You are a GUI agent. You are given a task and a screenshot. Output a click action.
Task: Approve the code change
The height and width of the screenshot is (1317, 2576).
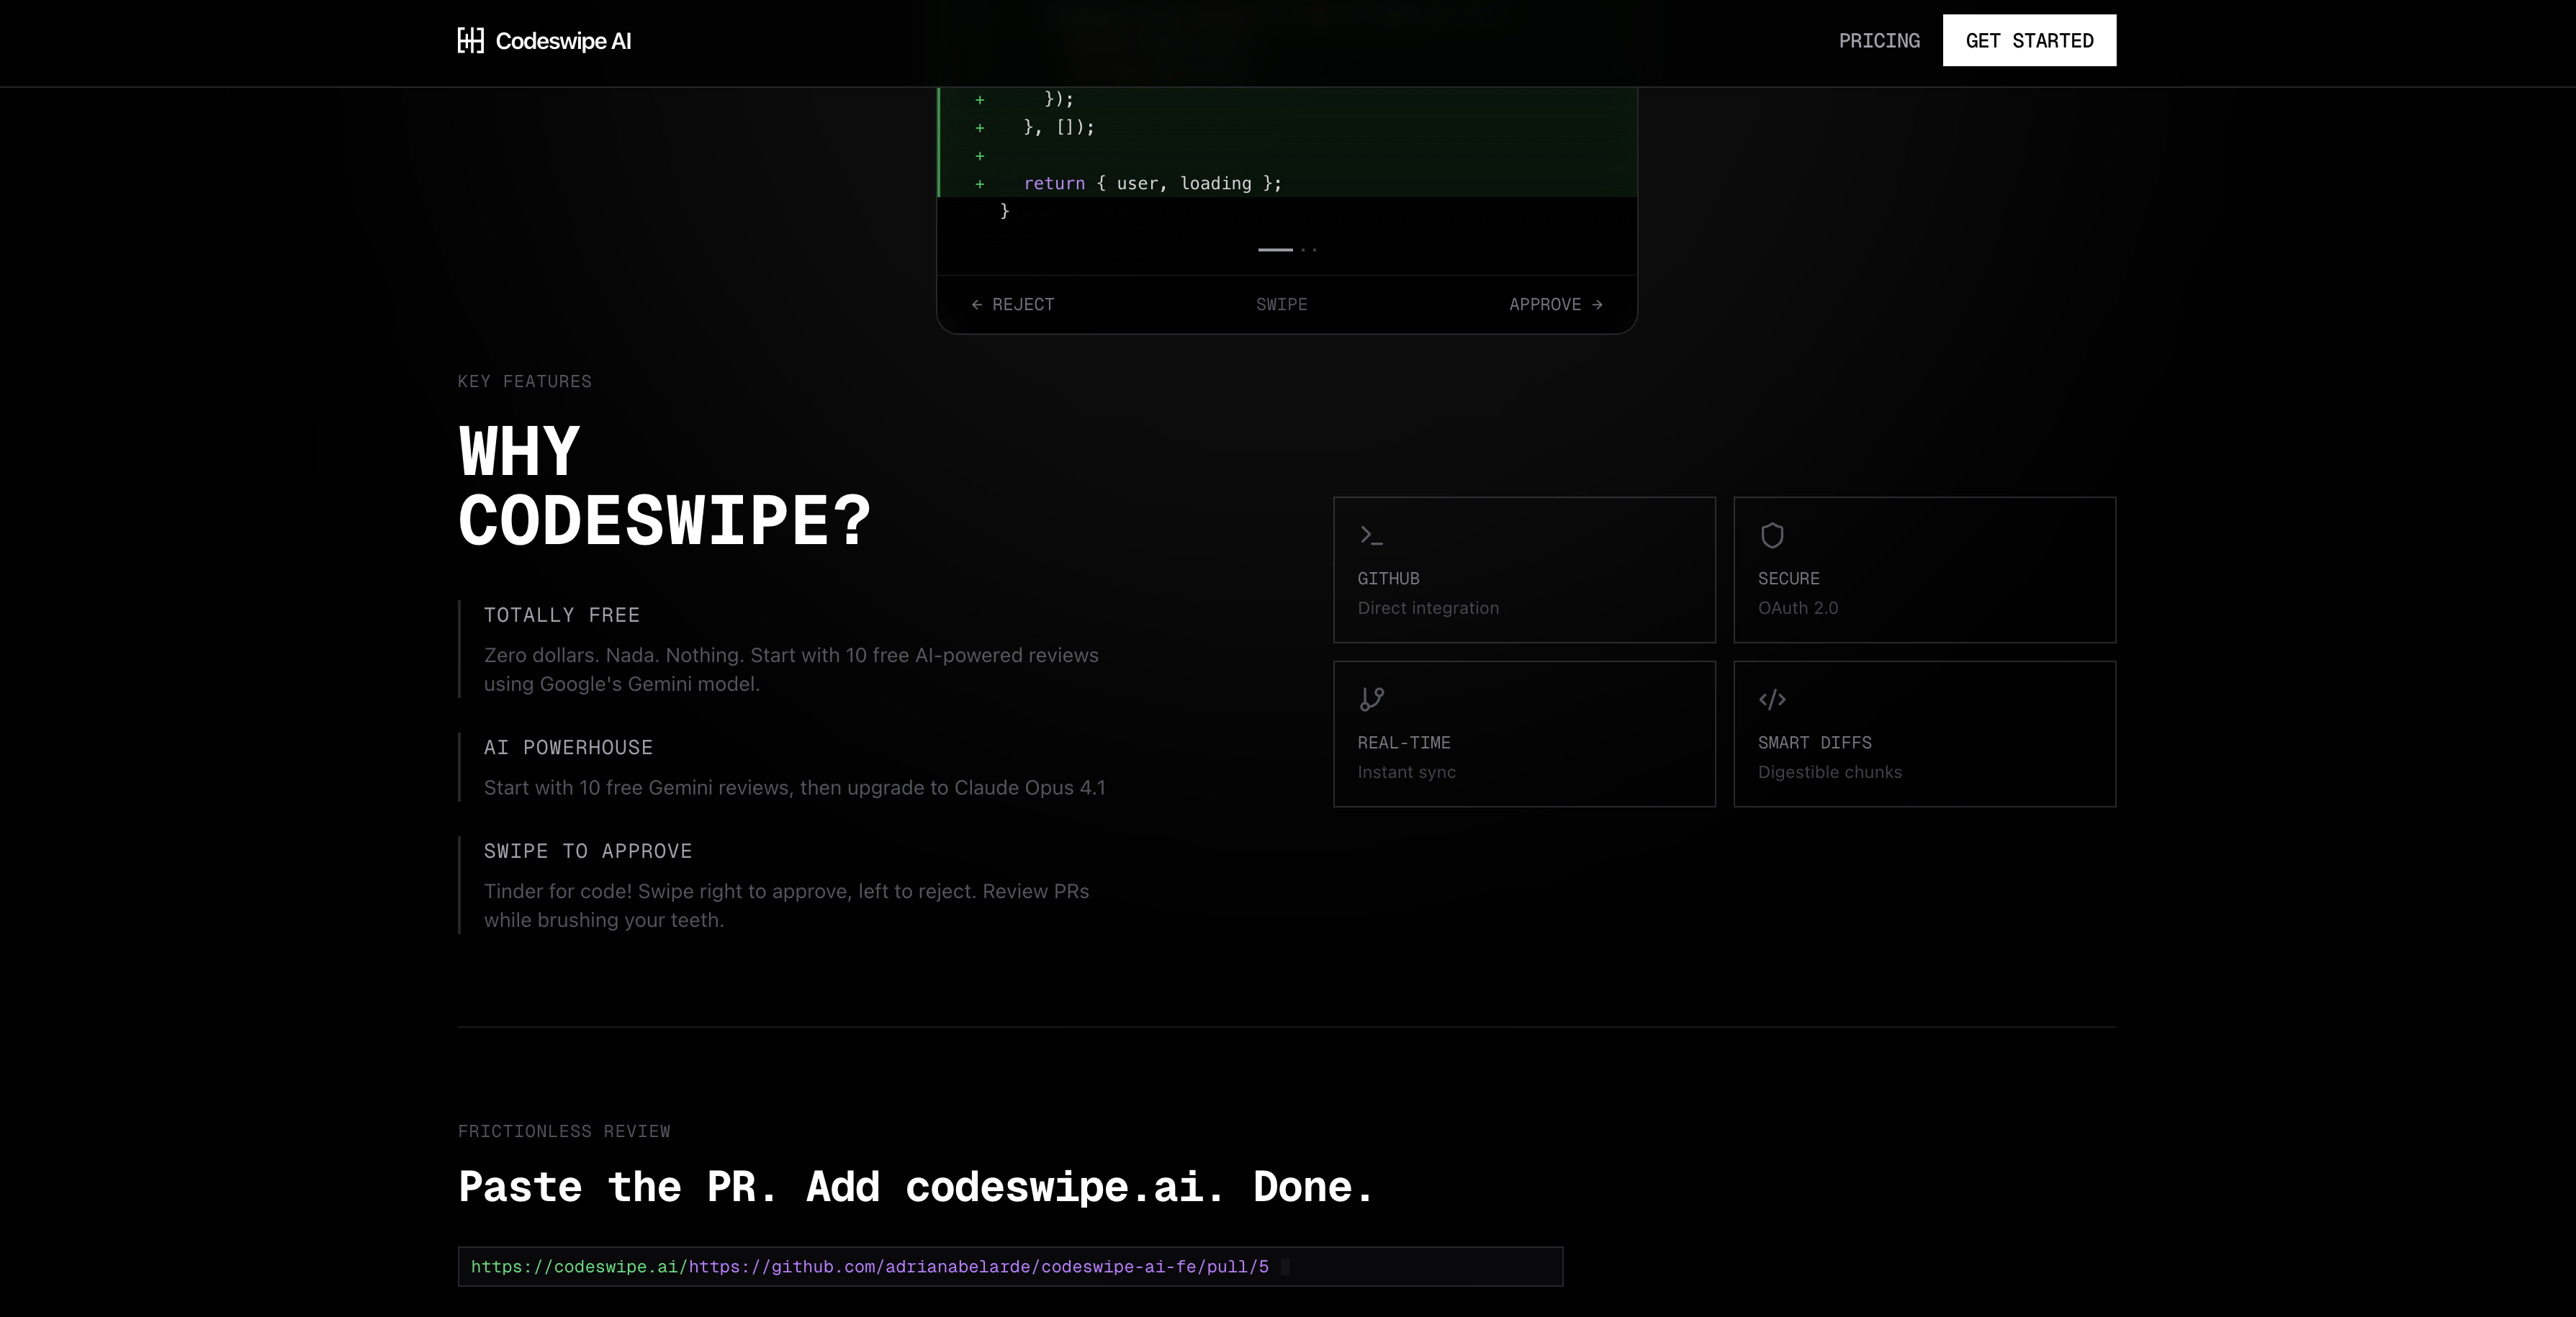[x=1556, y=304]
